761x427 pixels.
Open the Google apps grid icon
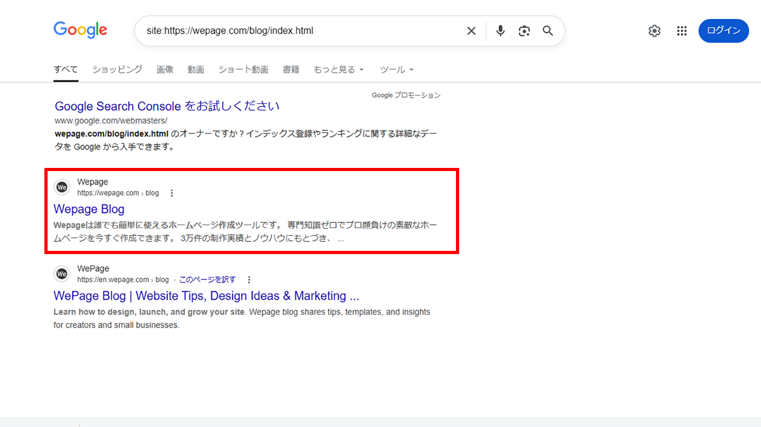click(682, 31)
